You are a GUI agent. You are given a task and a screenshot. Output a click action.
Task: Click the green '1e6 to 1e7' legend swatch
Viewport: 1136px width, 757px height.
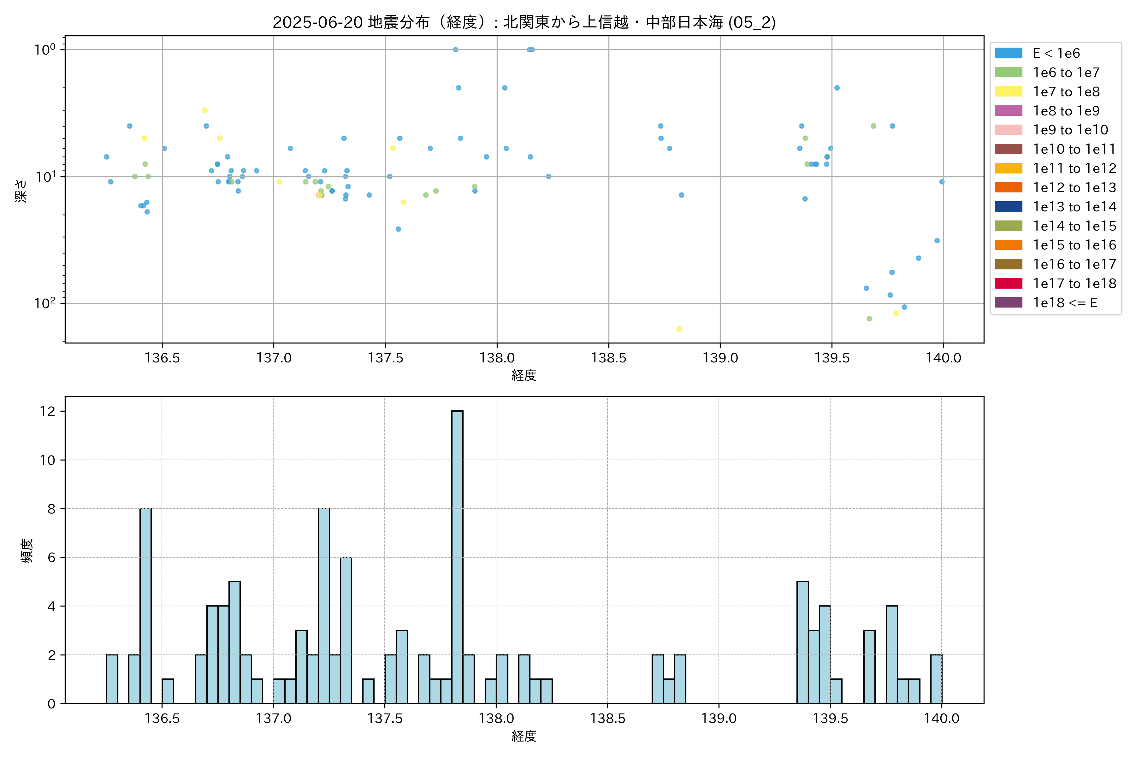[x=1009, y=73]
